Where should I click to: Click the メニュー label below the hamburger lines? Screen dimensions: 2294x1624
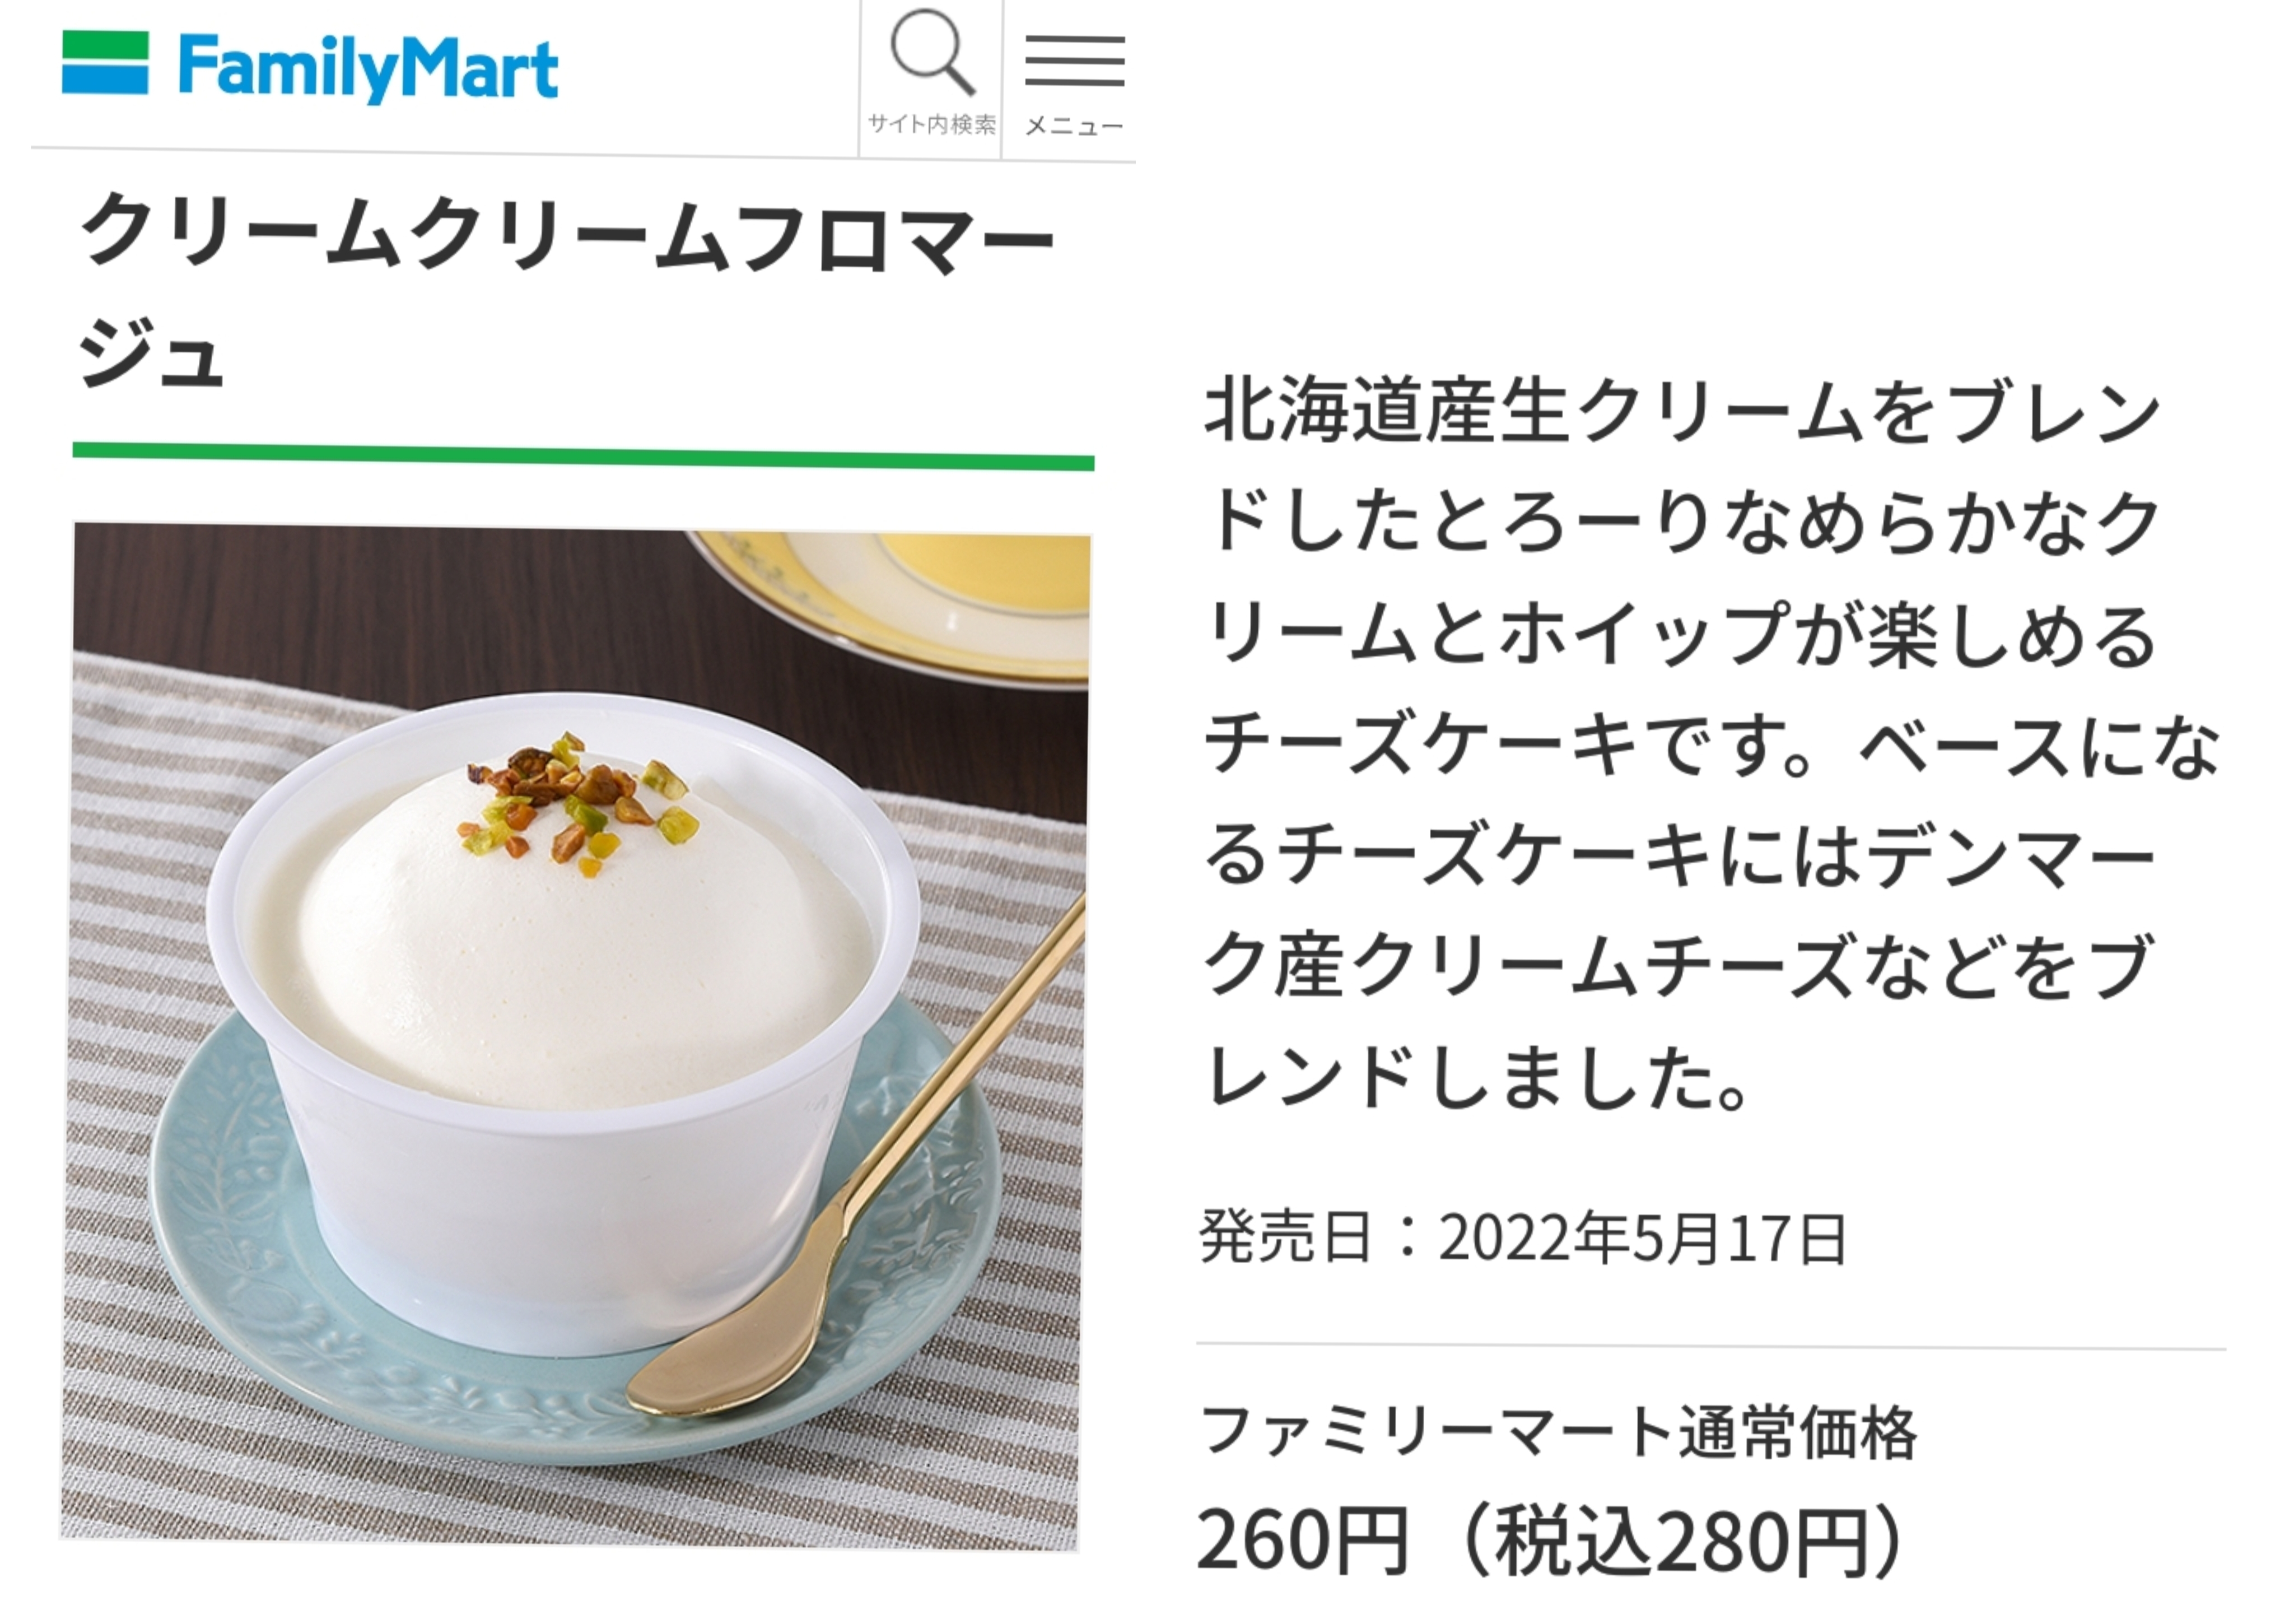[x=1075, y=126]
